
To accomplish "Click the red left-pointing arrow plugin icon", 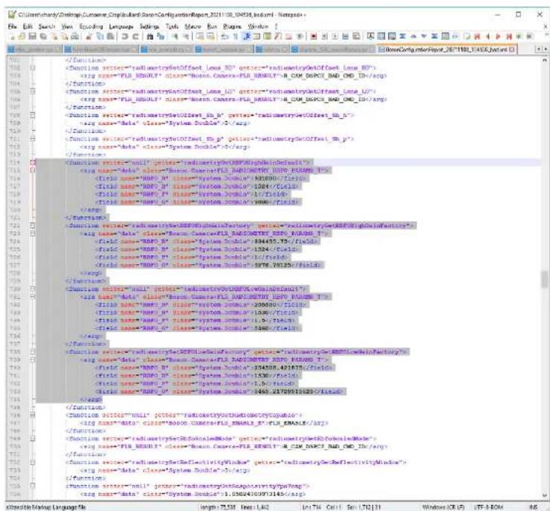I will (x=488, y=36).
